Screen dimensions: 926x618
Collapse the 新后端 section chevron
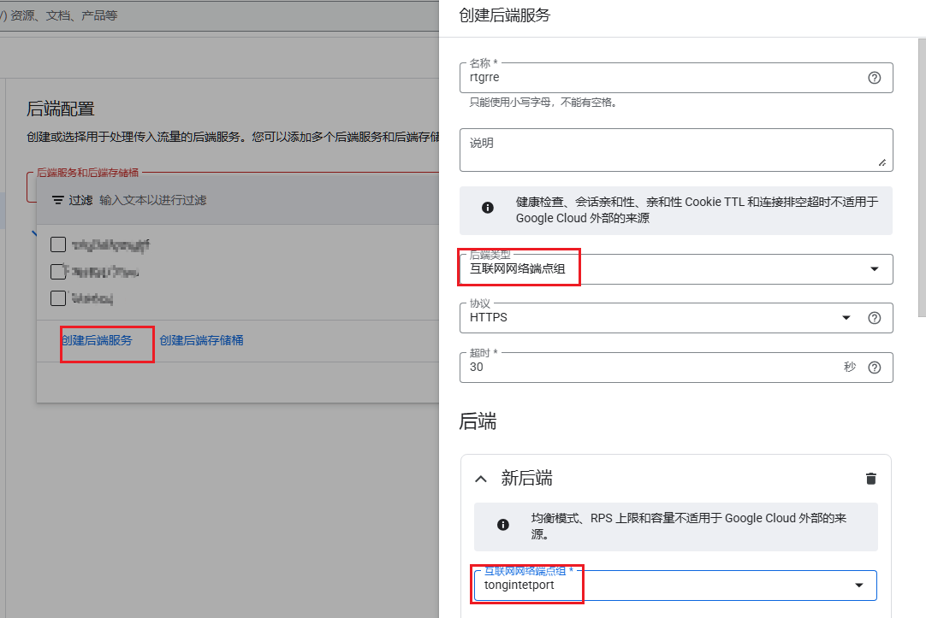point(482,479)
